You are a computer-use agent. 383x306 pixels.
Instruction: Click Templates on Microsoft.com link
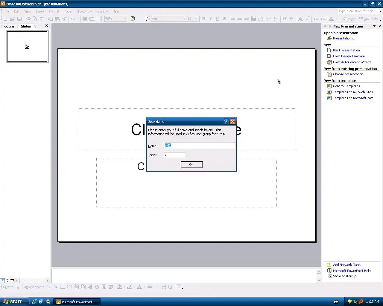tap(353, 98)
